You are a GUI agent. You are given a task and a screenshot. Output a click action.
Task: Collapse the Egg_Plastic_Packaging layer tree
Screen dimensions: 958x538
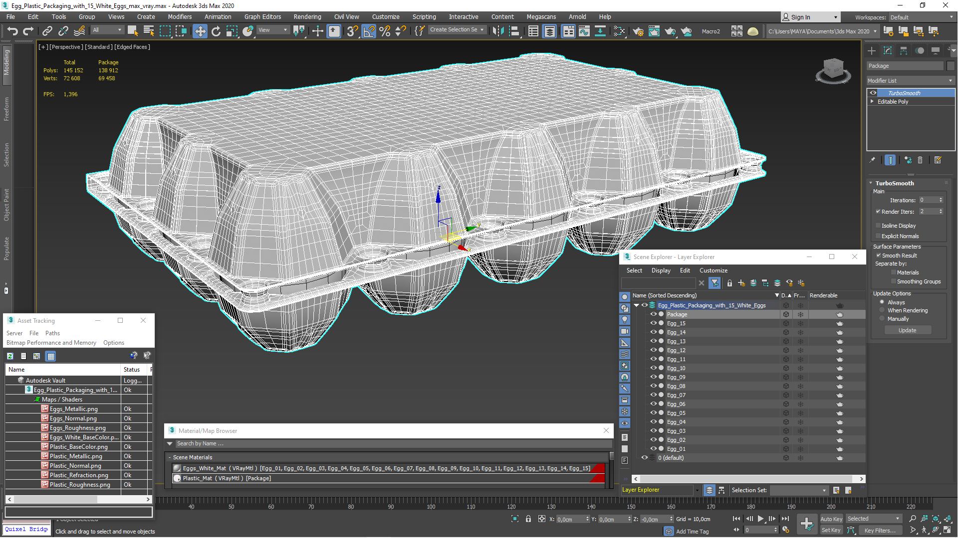(x=636, y=305)
